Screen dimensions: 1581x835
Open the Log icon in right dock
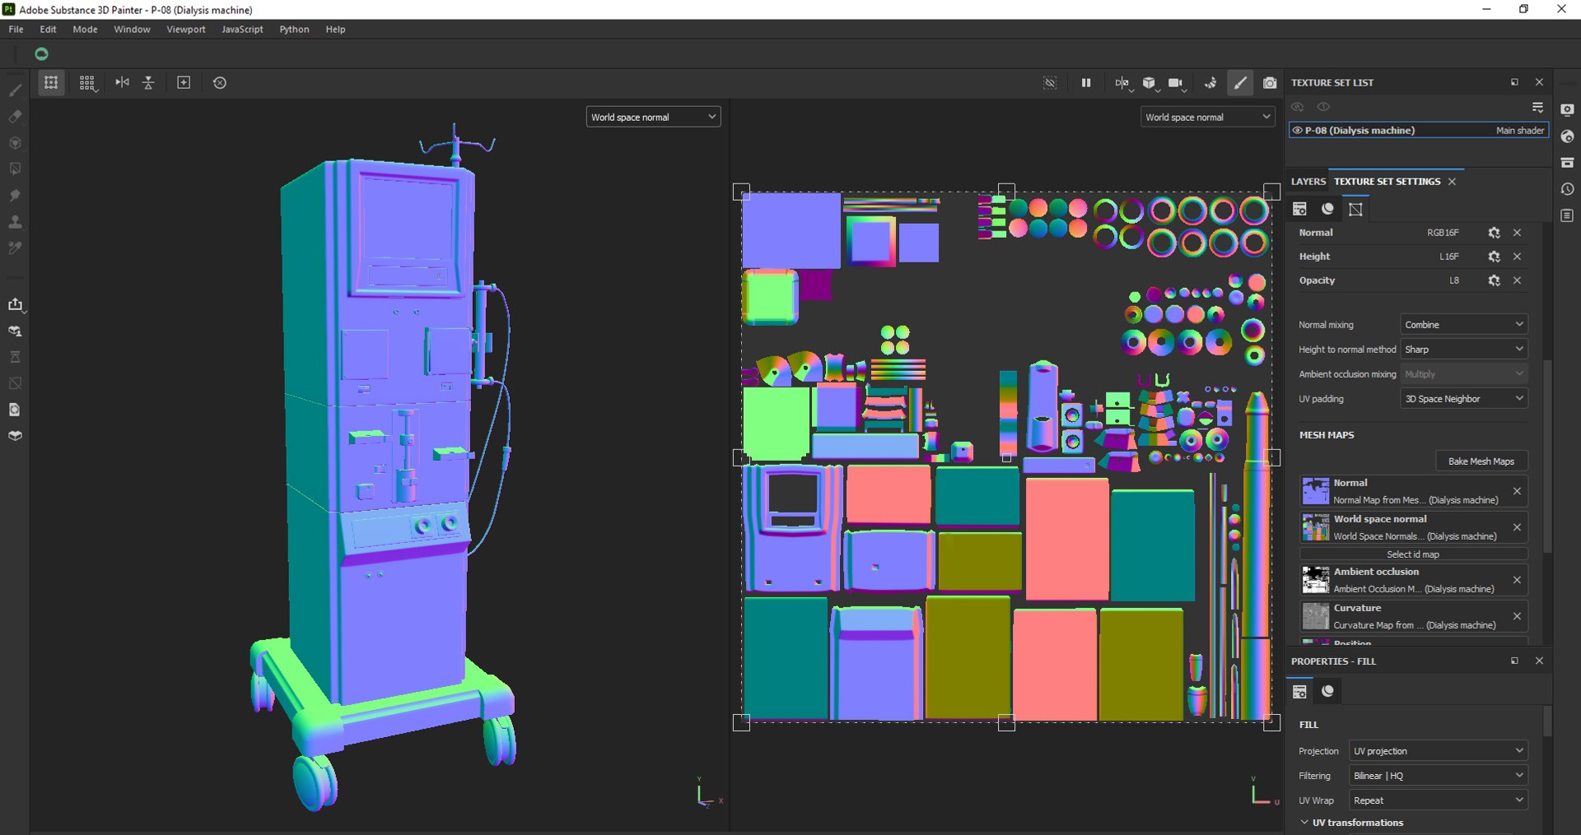[1567, 215]
